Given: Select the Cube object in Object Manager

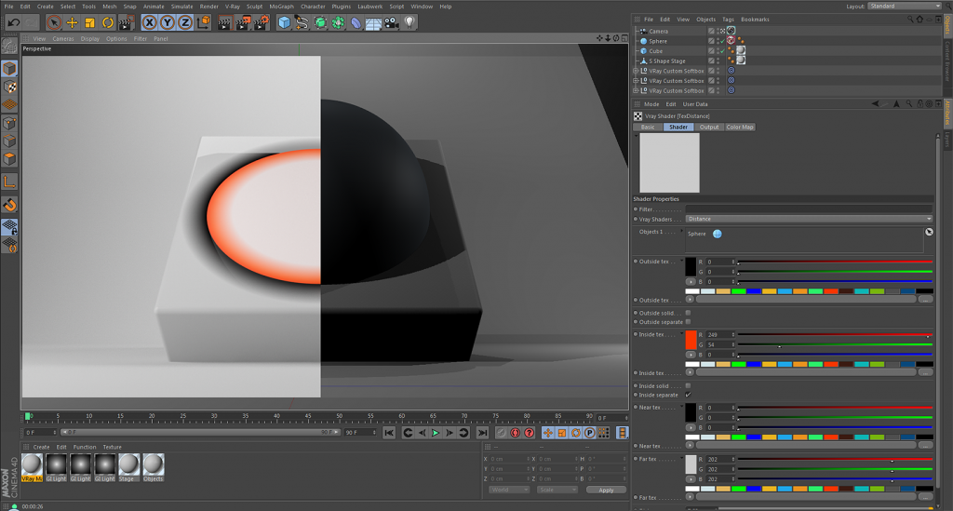Looking at the screenshot, I should click(656, 51).
